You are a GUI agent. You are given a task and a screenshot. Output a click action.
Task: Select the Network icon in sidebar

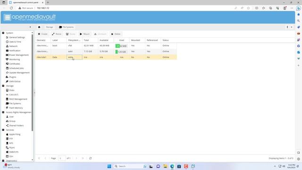(7, 46)
